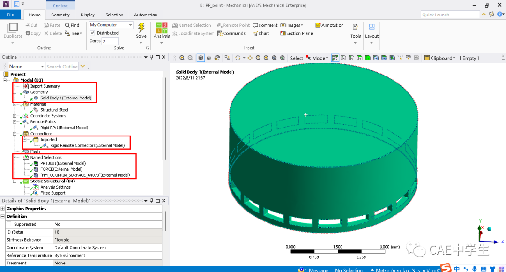506x272 pixels.
Task: Click the Search Outline field
Action: click(x=62, y=66)
